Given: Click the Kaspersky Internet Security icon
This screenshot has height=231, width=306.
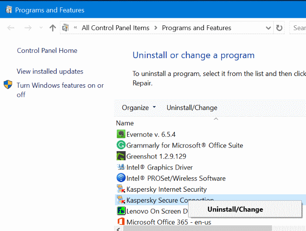Looking at the screenshot, I should 121,189.
